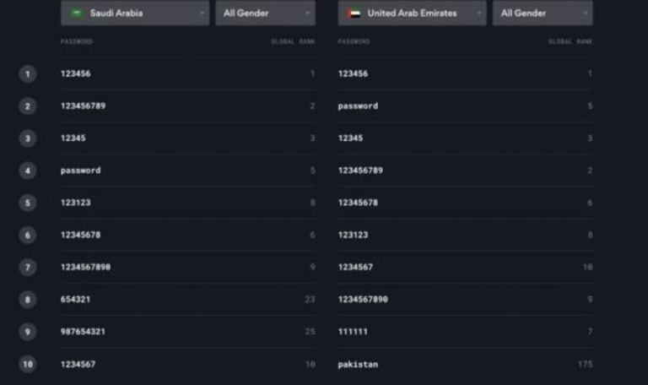Select '987654321' password in Saudi list
Screen dimensions: 648x385
coord(83,332)
